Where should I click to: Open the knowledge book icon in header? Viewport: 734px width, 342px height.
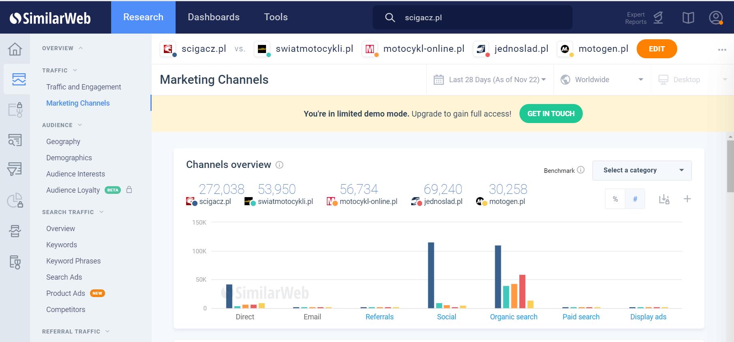(688, 18)
